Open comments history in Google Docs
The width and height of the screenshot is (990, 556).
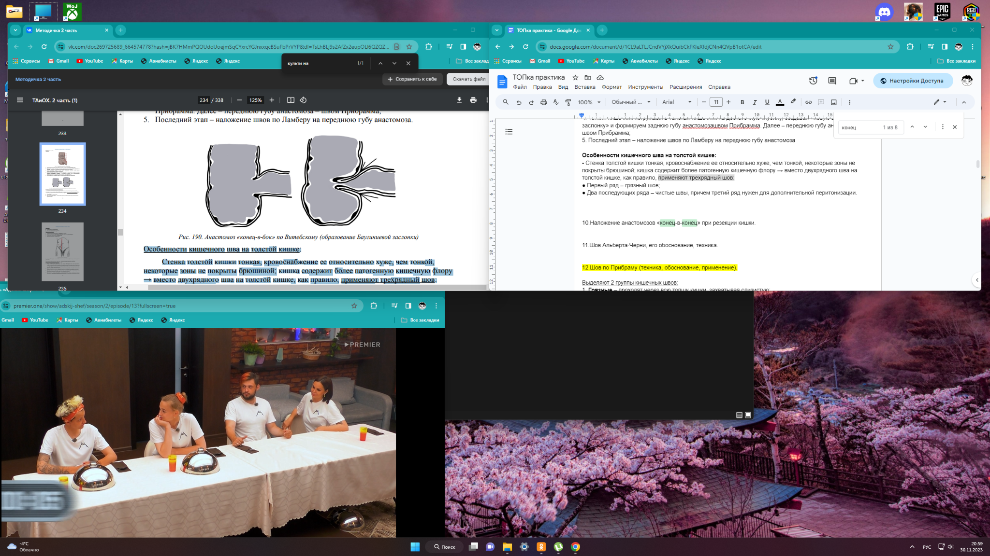832,81
